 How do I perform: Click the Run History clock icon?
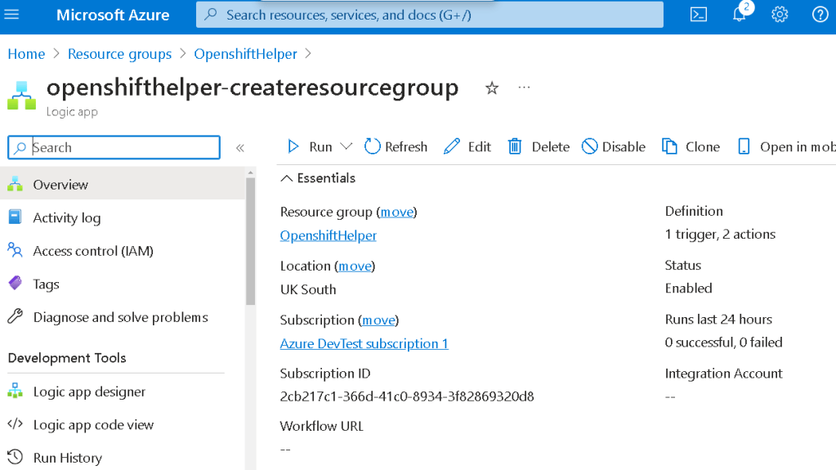click(15, 457)
